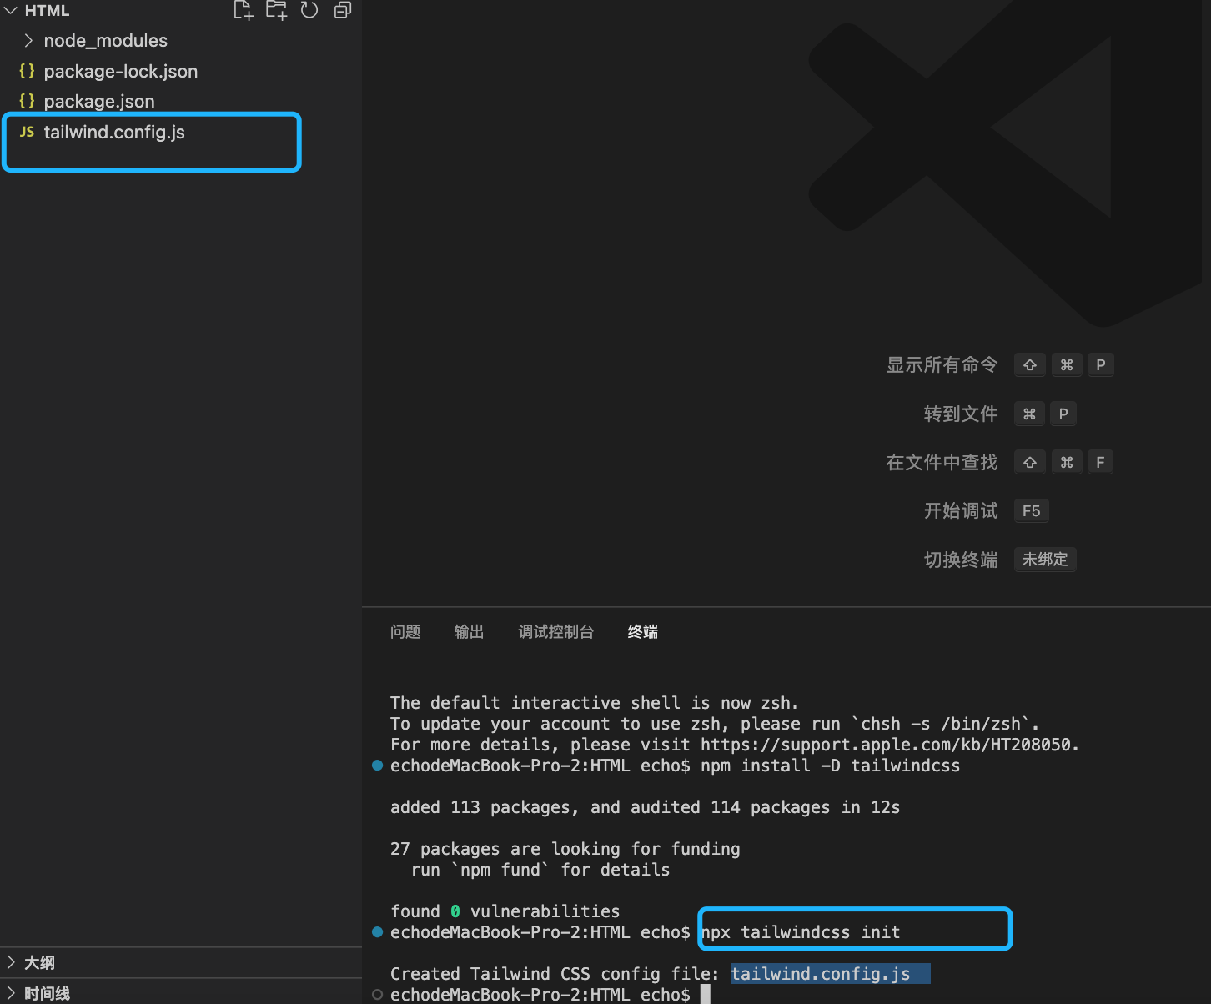Select the 终端 panel tab

pyautogui.click(x=643, y=632)
